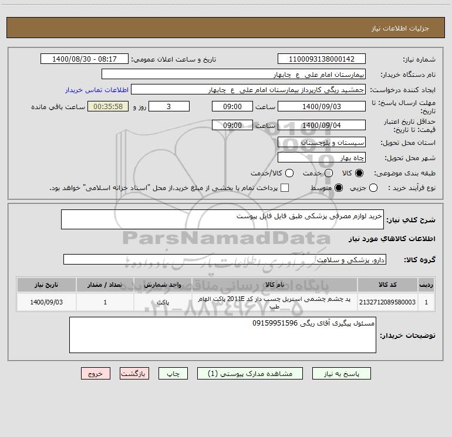The width and height of the screenshot is (452, 437).
Task: Click the پاسخ به نیاز button
Action: click(342, 374)
